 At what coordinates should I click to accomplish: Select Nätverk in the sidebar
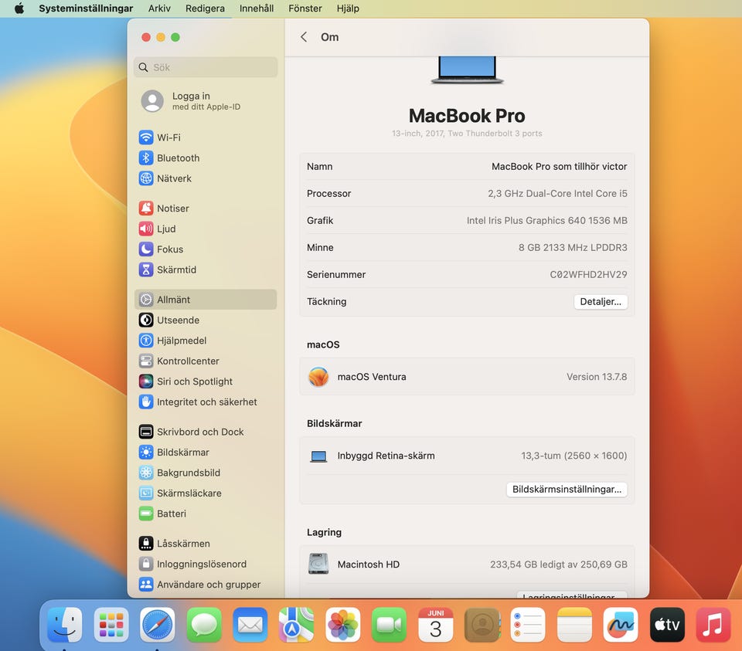point(206,178)
